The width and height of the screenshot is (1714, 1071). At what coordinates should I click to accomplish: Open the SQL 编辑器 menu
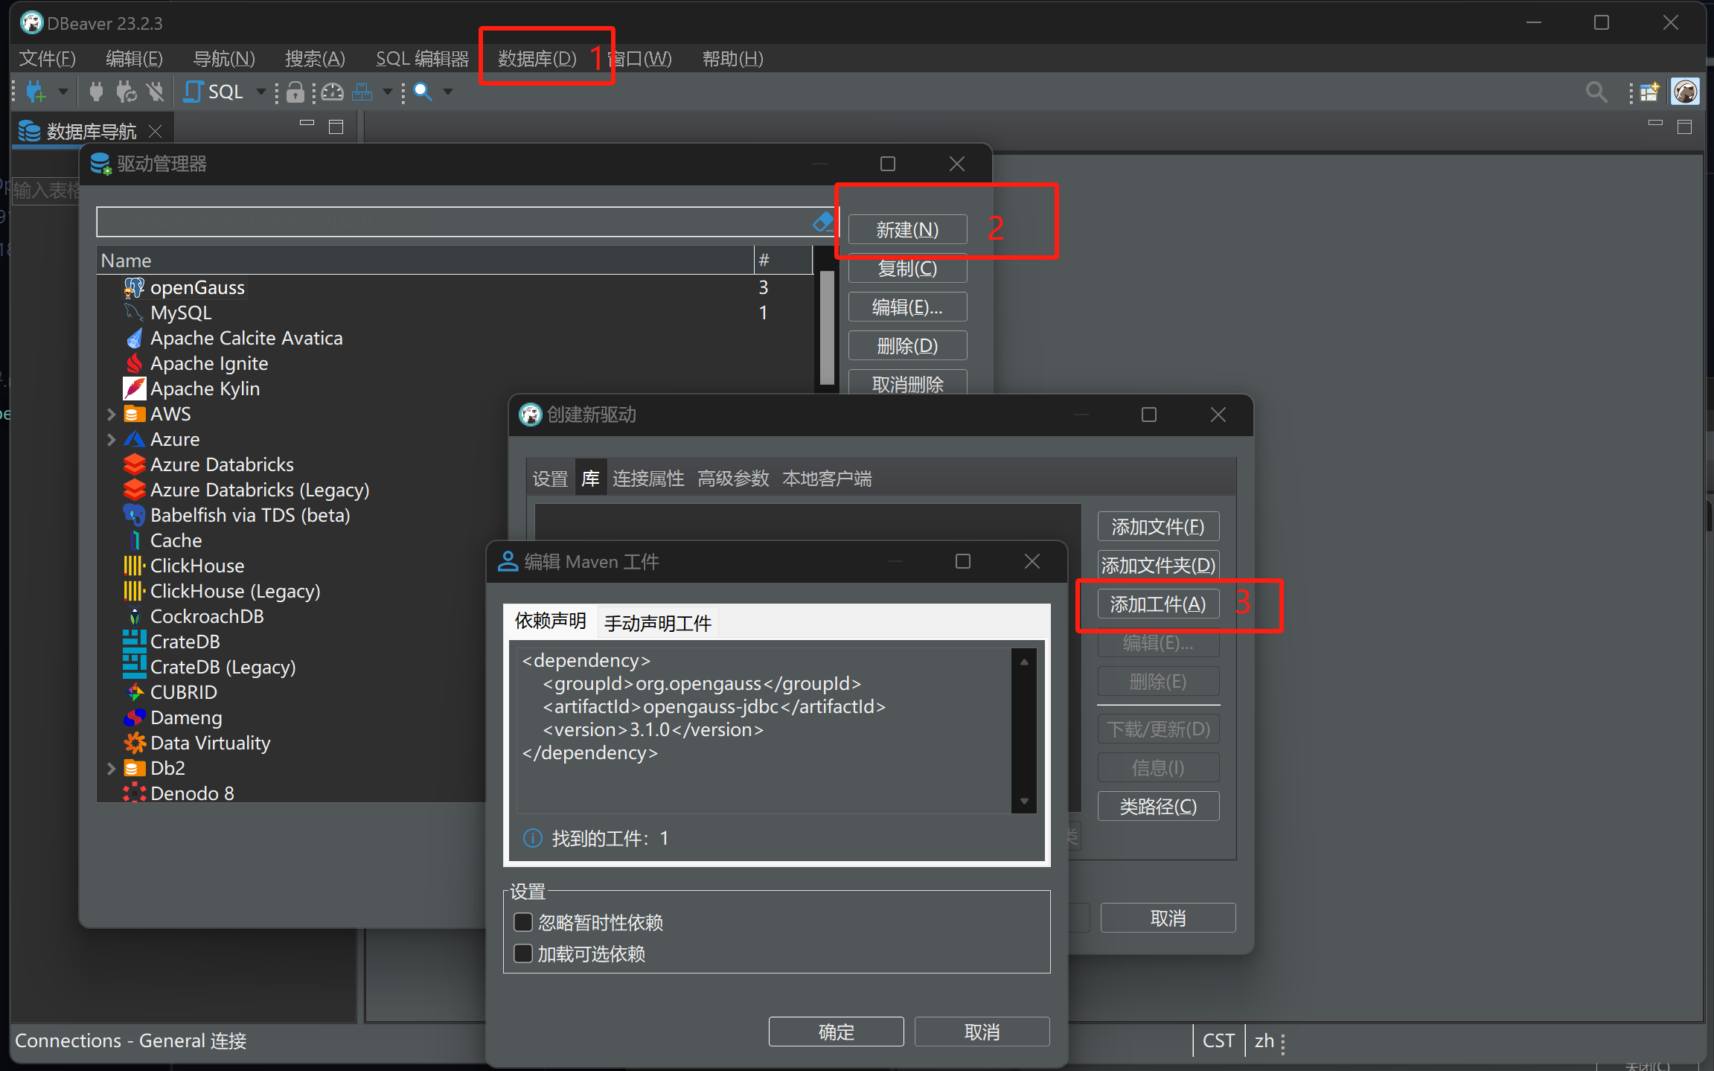coord(422,58)
